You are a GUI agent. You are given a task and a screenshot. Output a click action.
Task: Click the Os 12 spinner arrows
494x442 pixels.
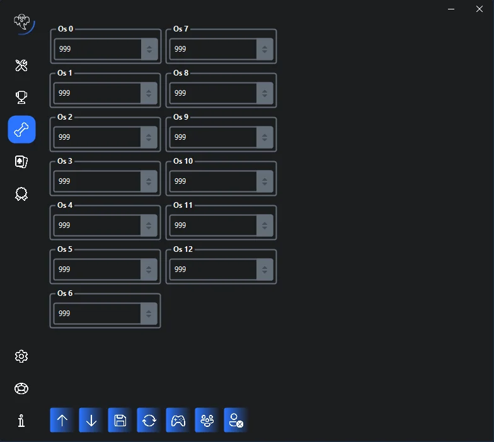tap(265, 269)
